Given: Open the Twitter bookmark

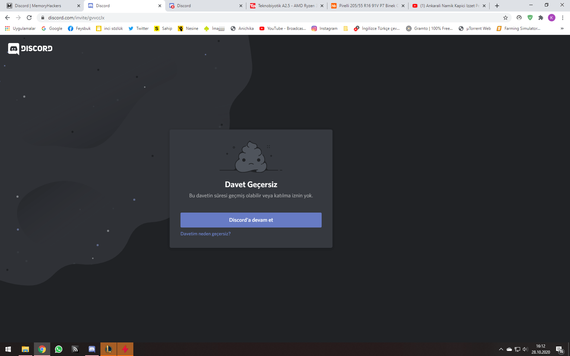Looking at the screenshot, I should tap(138, 28).
